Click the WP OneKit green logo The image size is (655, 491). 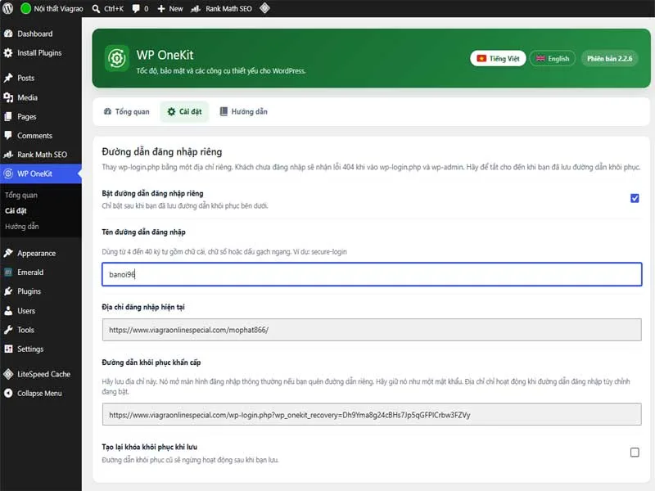point(116,58)
